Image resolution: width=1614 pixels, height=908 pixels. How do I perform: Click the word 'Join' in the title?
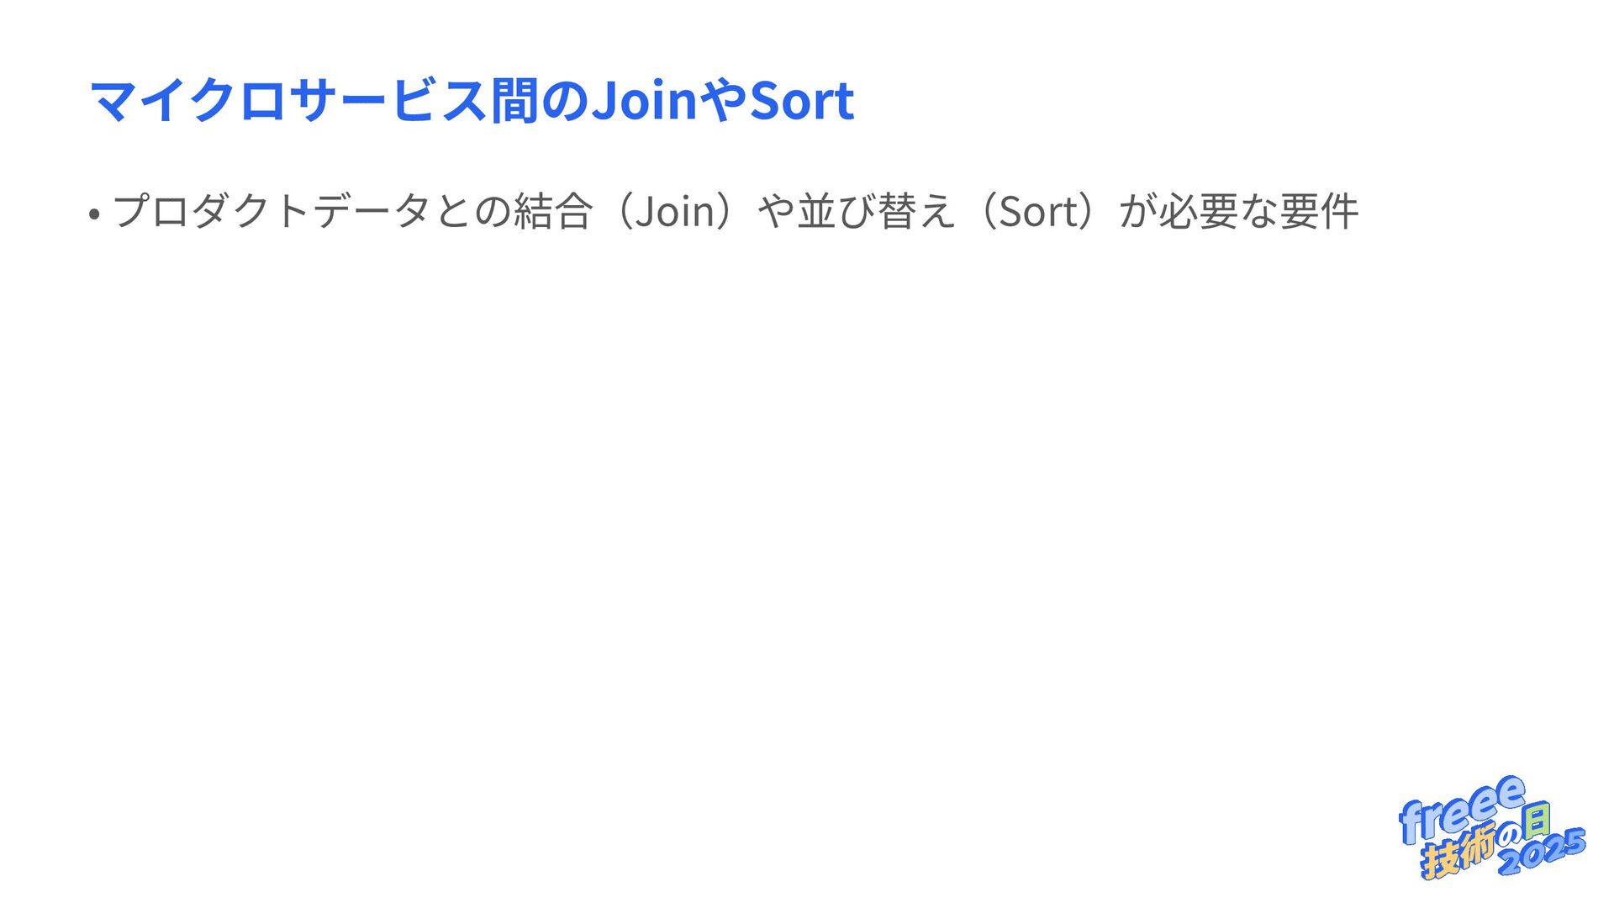click(645, 100)
